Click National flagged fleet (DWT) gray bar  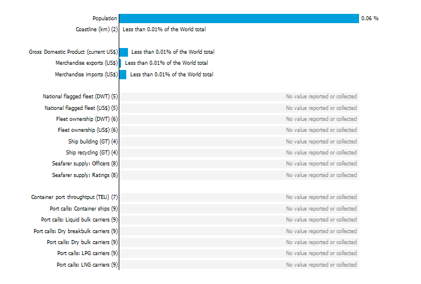[x=239, y=97]
